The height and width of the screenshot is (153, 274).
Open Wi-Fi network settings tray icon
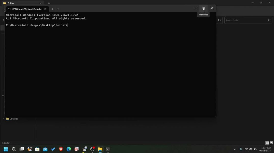tap(246, 149)
